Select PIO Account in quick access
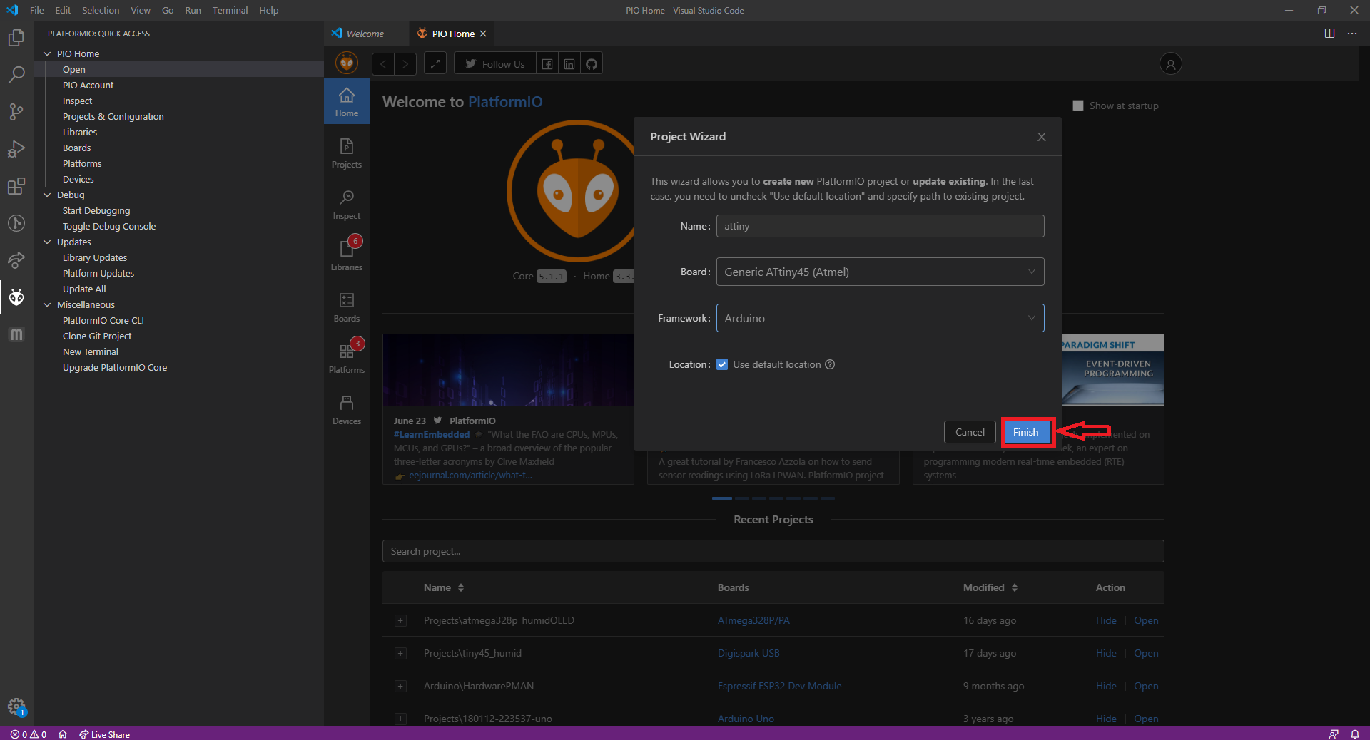The width and height of the screenshot is (1370, 740). (88, 85)
